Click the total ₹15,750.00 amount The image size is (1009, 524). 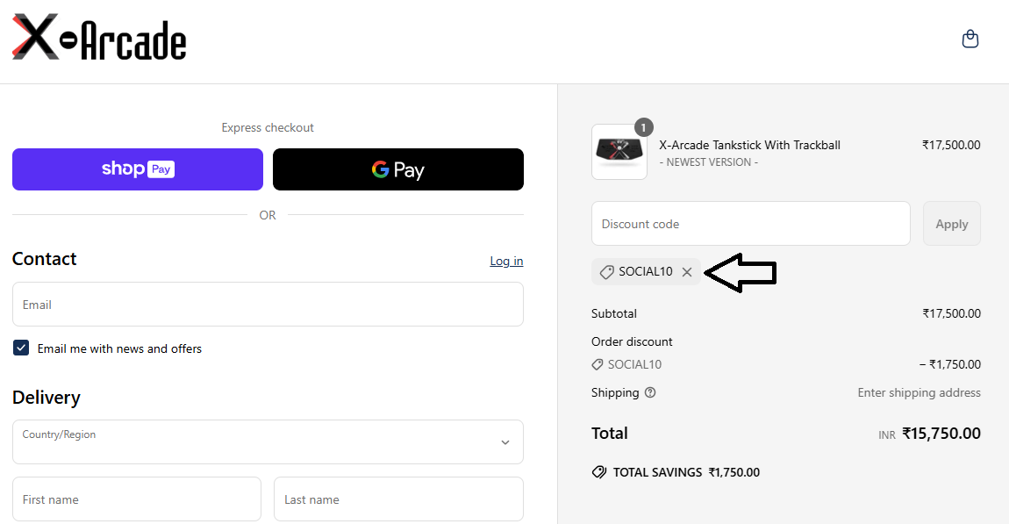click(x=941, y=434)
